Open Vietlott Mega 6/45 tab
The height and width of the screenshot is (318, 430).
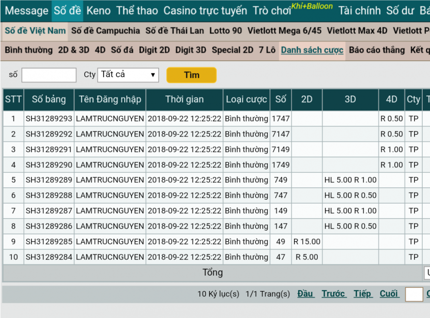point(284,31)
